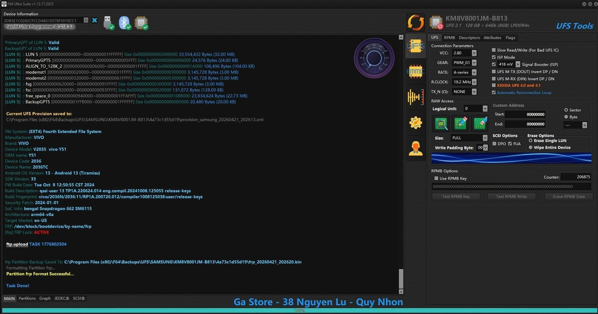Image resolution: width=598 pixels, height=314 pixels.
Task: Click the chip power icon beside KM8V8001JM-B813
Action: point(436,22)
